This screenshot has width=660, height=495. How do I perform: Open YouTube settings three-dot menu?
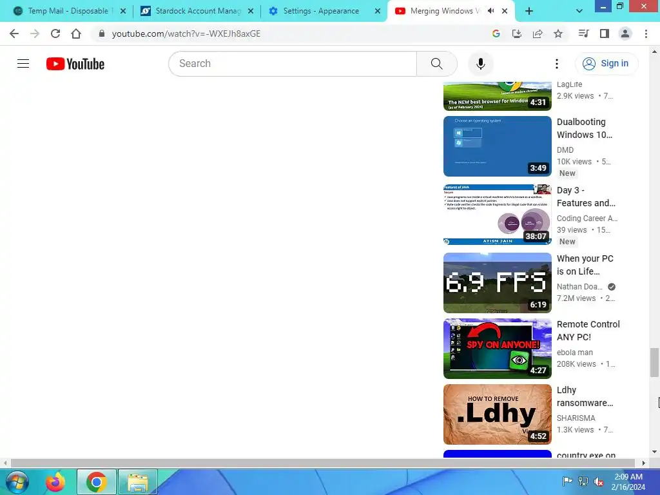coord(556,64)
